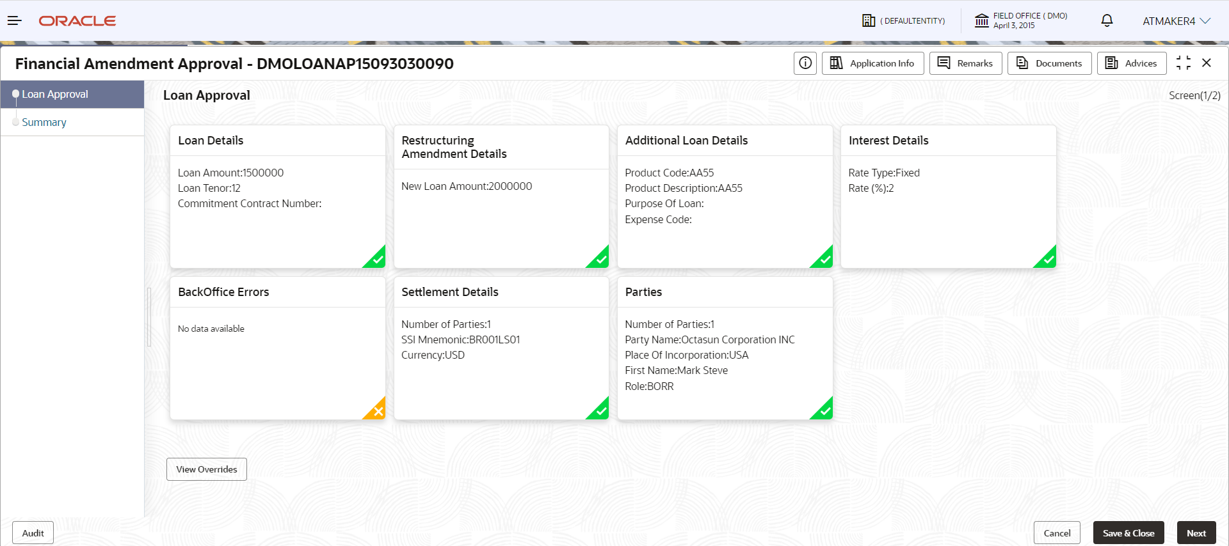Open the Interest Details tile
This screenshot has width=1229, height=546.
(949, 196)
